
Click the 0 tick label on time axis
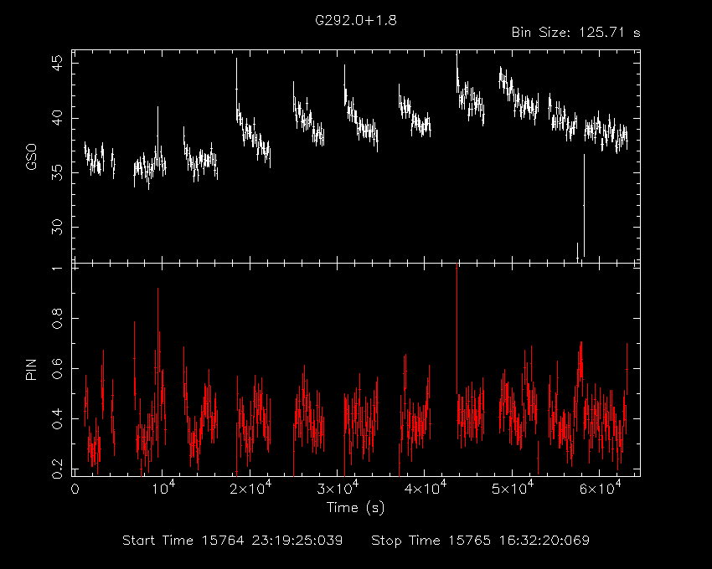point(75,490)
